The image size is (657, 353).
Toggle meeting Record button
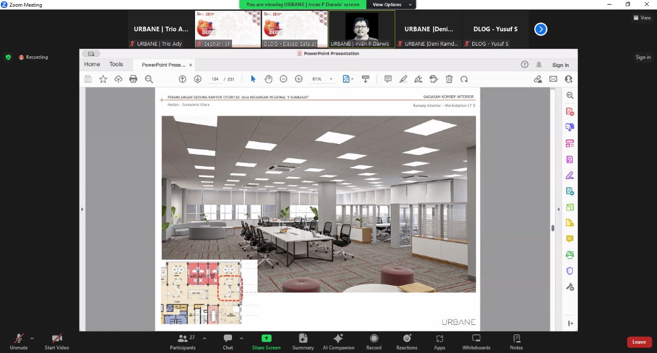click(374, 342)
